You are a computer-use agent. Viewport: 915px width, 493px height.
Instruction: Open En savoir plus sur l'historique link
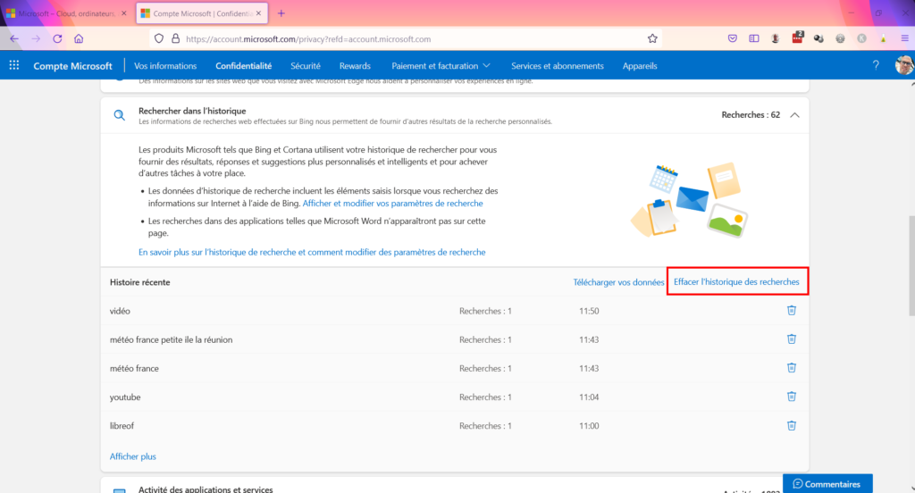click(312, 252)
